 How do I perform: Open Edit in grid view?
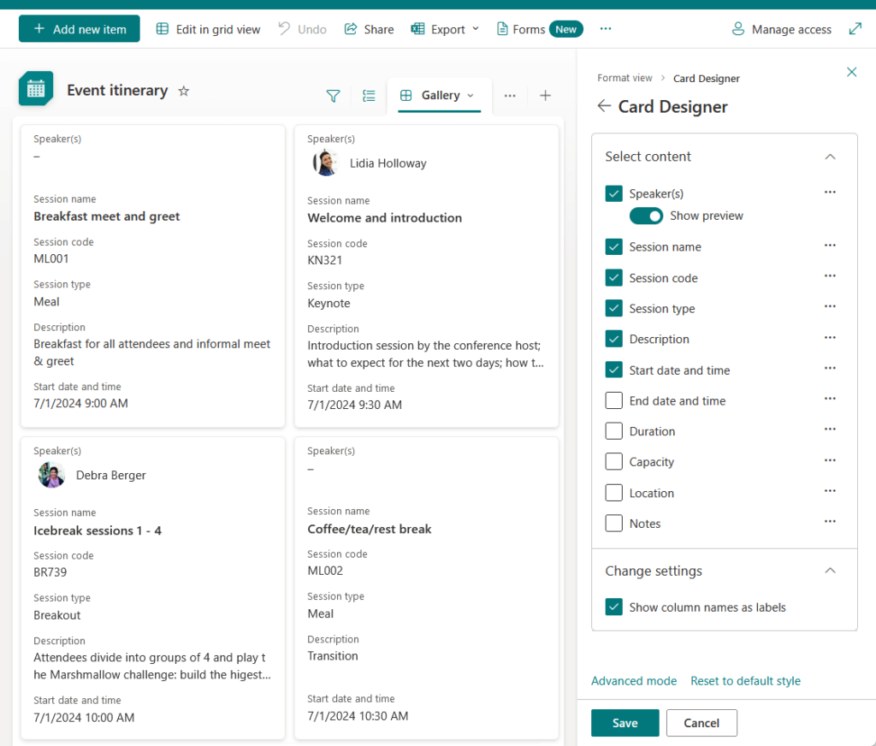tap(208, 29)
